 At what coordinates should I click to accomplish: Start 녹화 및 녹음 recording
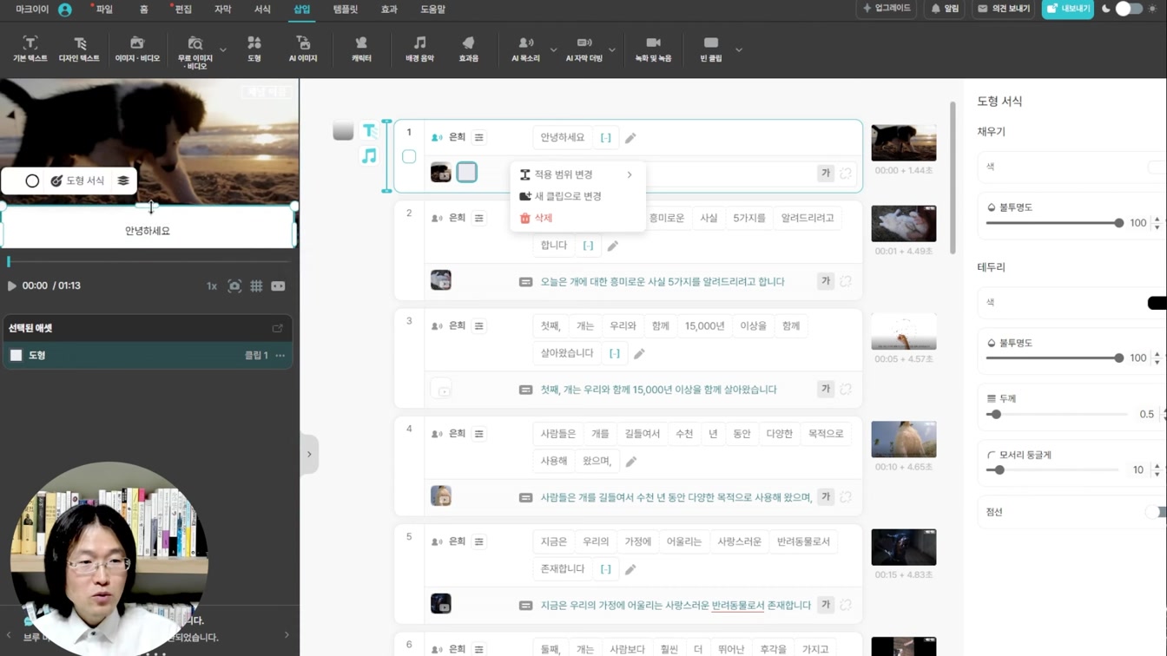653,49
